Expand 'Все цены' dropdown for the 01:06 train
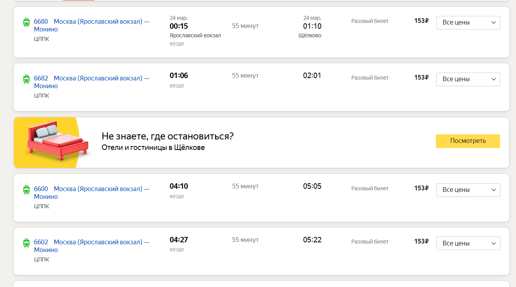Screen dimensions: 516x287 468,79
